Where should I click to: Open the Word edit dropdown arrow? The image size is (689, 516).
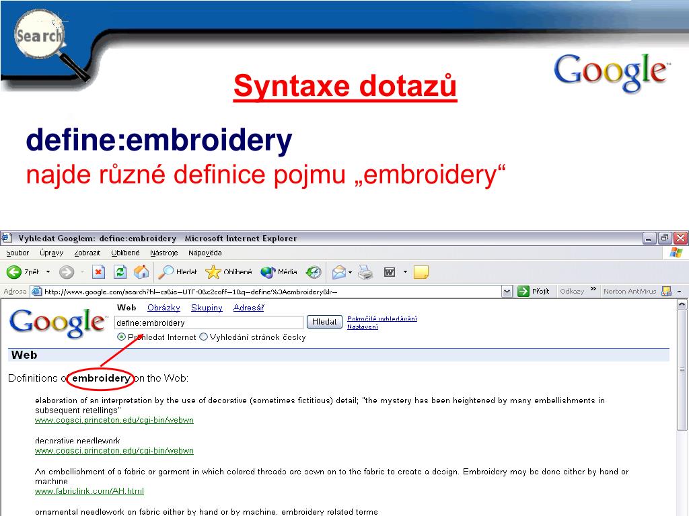pyautogui.click(x=405, y=272)
